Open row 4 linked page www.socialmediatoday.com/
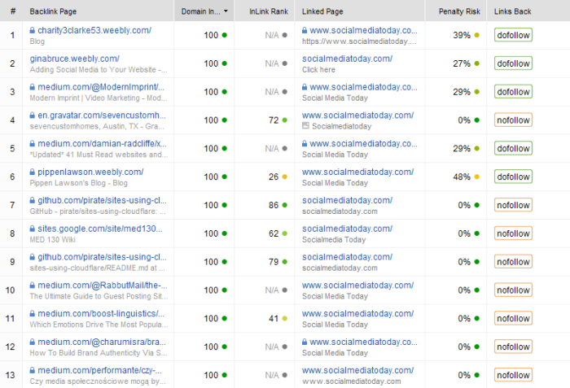 click(357, 116)
